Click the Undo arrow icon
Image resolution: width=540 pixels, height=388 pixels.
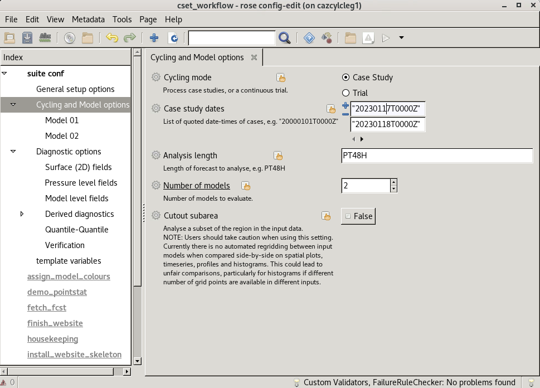pos(112,37)
